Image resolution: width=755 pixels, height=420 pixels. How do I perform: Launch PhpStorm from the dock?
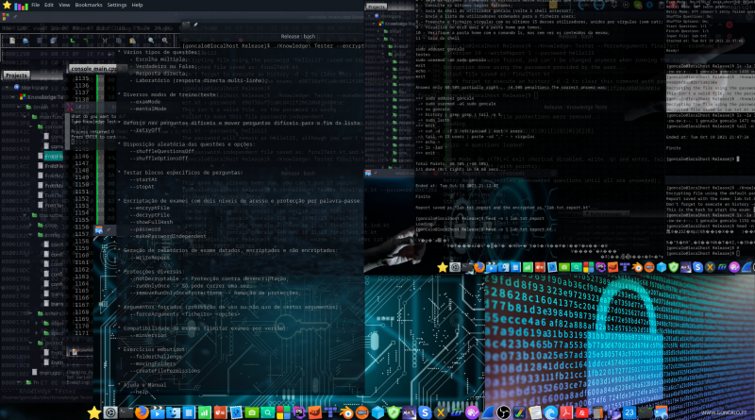coord(298,412)
